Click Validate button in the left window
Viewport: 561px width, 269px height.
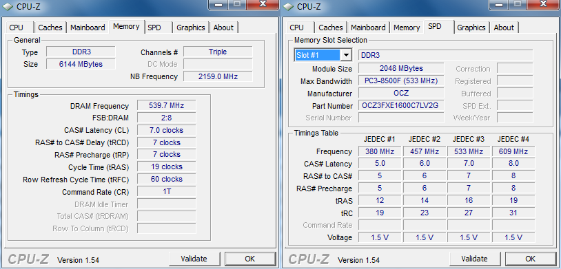(x=194, y=259)
